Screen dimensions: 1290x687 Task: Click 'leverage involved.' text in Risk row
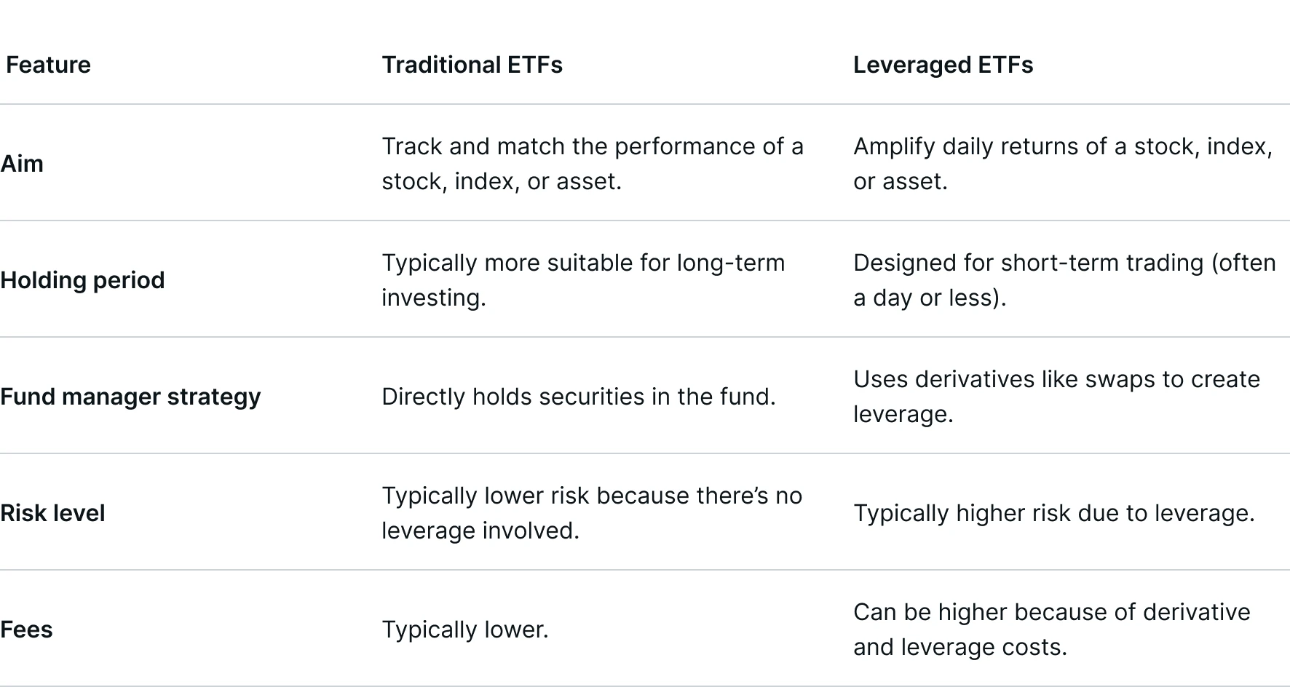[x=480, y=531]
